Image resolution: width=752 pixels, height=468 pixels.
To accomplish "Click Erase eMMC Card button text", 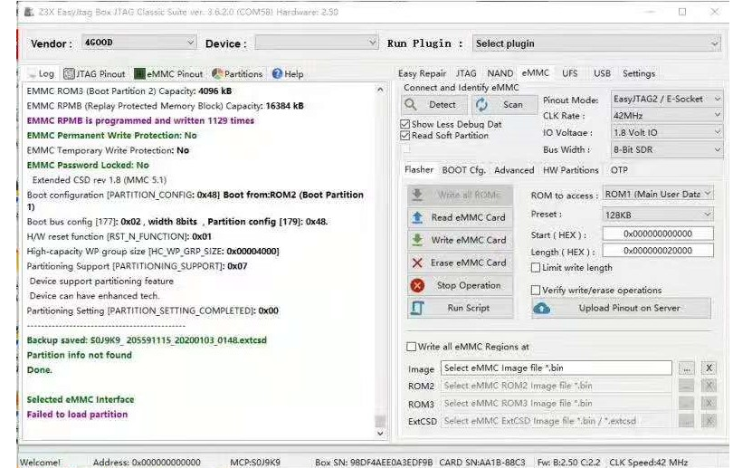I will click(469, 263).
